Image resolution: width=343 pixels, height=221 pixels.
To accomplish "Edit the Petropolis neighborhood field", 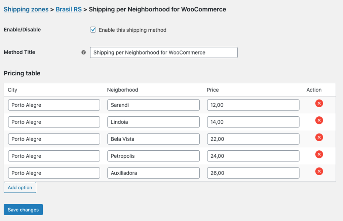I will (153, 156).
